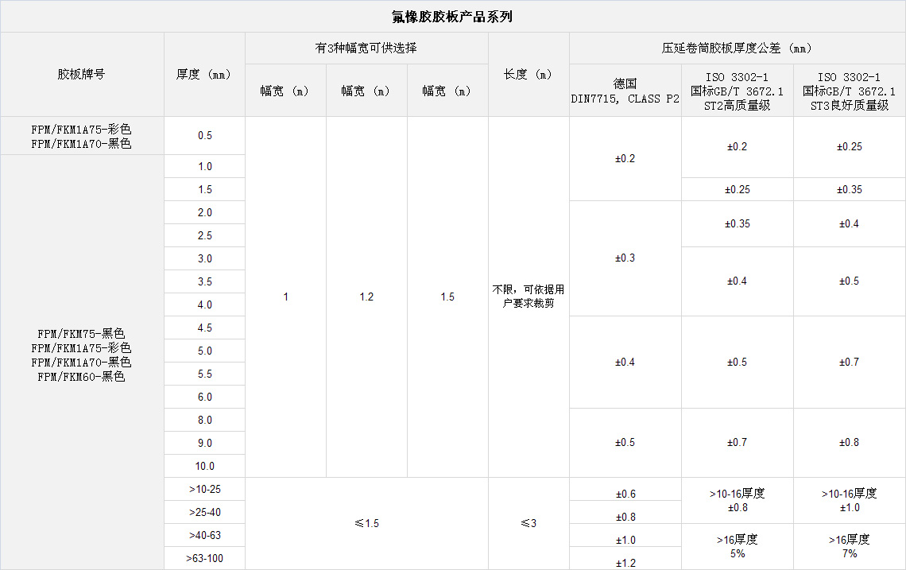Click the 氟橡胶胶板产品系列 table title

(452, 17)
